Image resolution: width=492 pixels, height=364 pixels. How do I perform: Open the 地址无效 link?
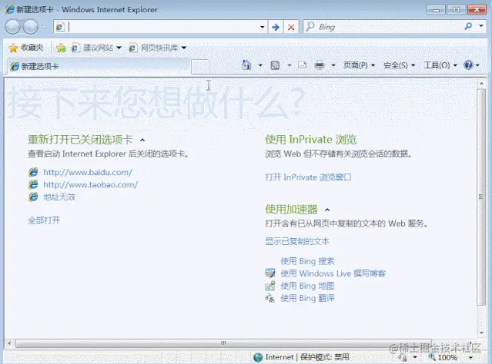[x=59, y=197]
